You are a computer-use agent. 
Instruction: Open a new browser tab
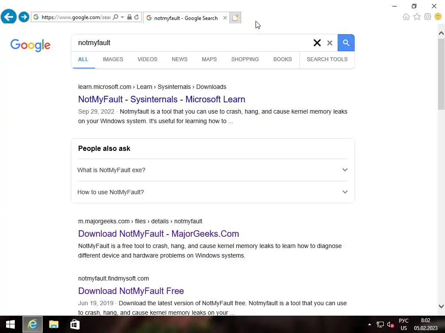(x=235, y=18)
